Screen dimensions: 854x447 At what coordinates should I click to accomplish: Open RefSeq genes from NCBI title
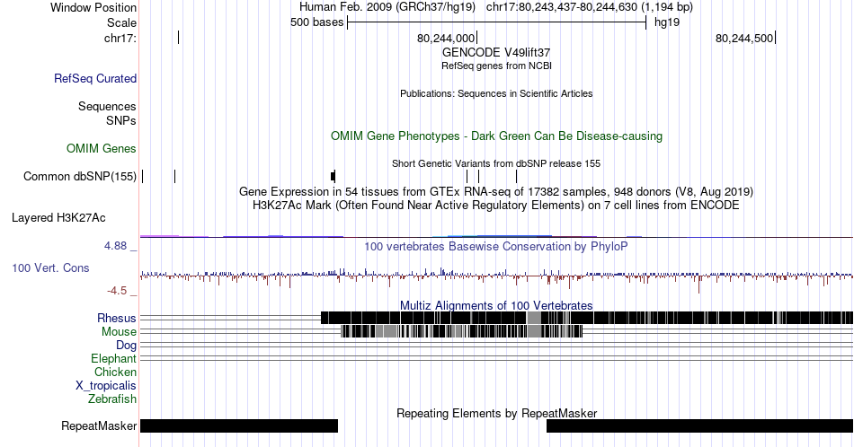pyautogui.click(x=496, y=66)
